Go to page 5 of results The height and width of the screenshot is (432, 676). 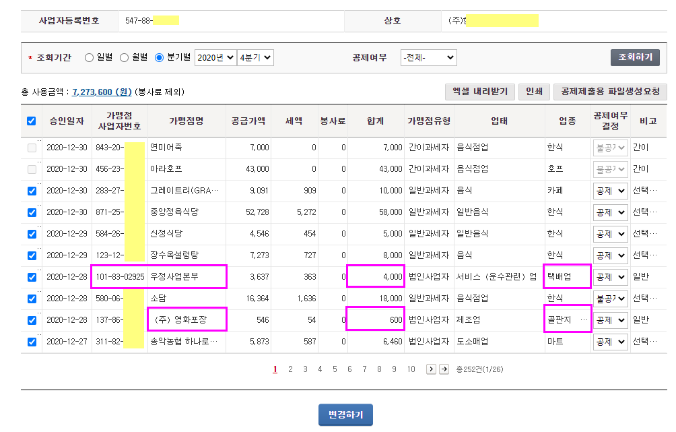(335, 369)
